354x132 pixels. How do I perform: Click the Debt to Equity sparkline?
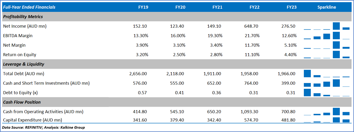(x=327, y=93)
